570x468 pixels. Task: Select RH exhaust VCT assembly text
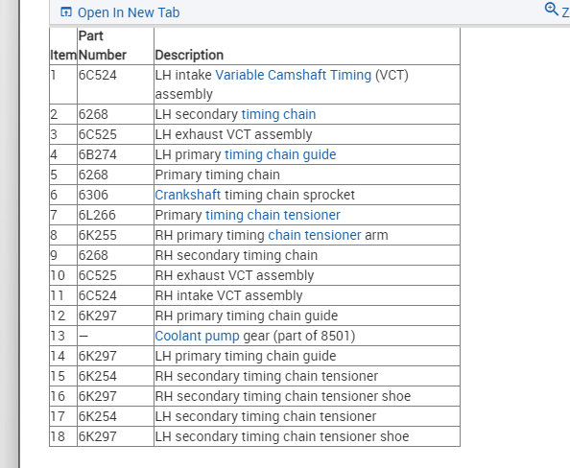pyautogui.click(x=234, y=275)
